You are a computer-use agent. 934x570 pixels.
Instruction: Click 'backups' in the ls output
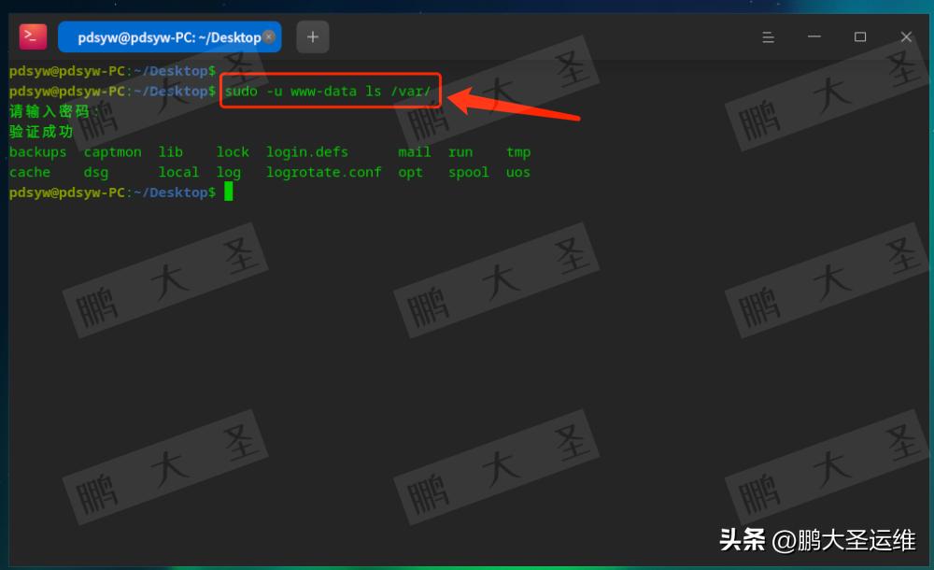(x=37, y=152)
